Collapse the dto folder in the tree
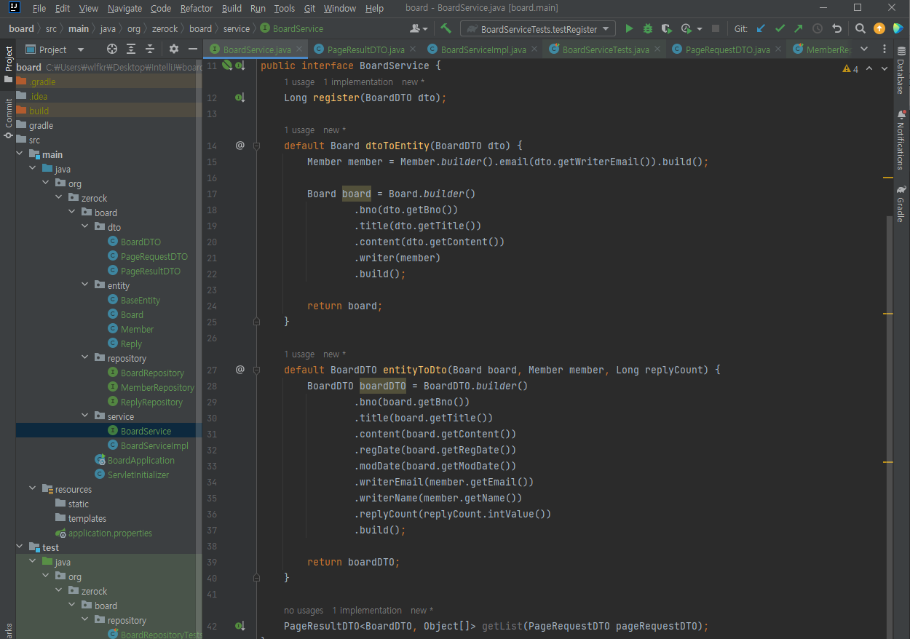 [85, 227]
